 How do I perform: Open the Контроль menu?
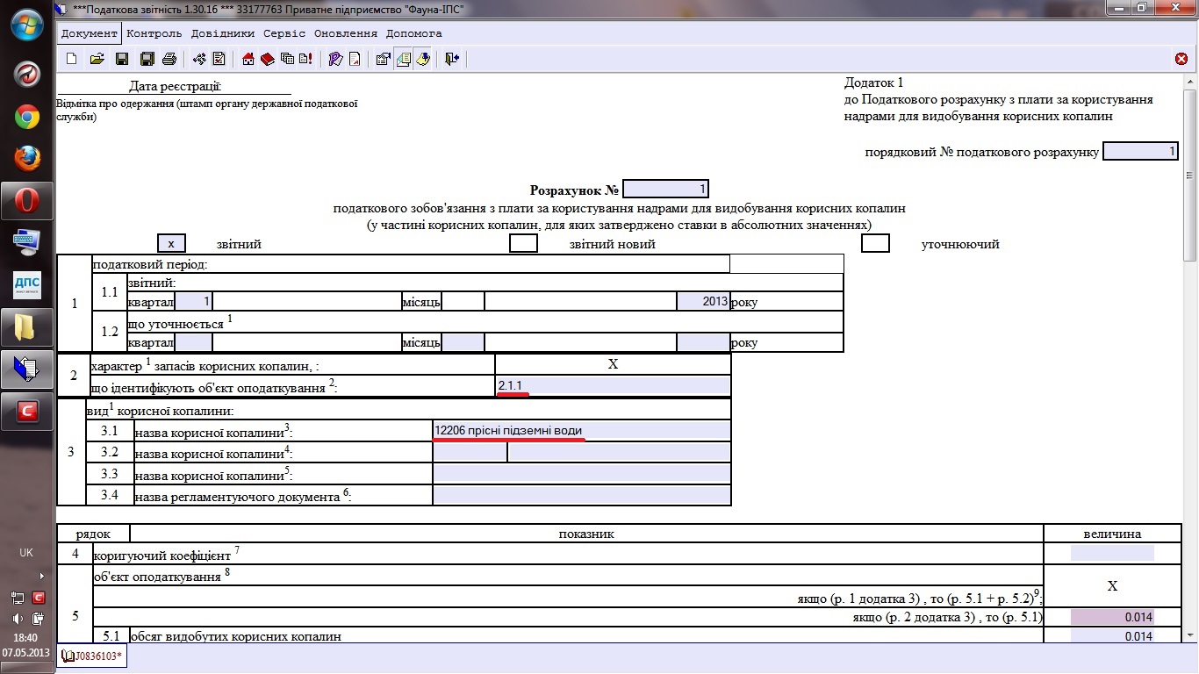[154, 33]
